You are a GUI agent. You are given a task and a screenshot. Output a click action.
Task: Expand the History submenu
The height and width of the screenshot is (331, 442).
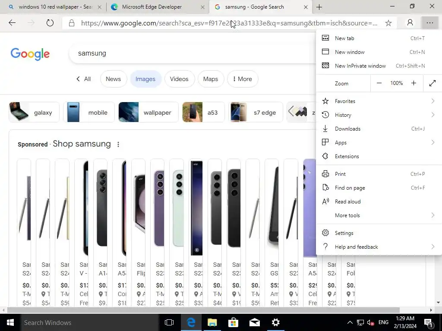pos(379,115)
